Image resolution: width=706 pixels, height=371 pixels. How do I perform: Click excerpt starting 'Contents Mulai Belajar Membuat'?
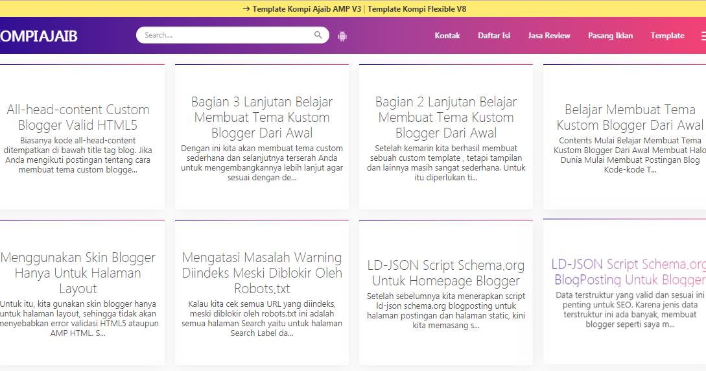click(x=630, y=155)
